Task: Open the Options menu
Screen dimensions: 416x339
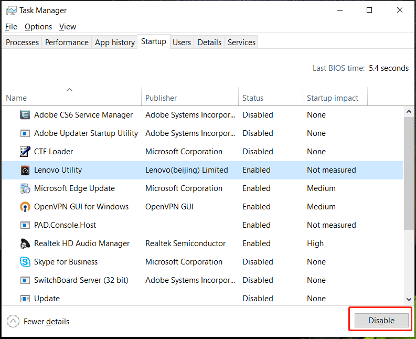Action: tap(38, 27)
